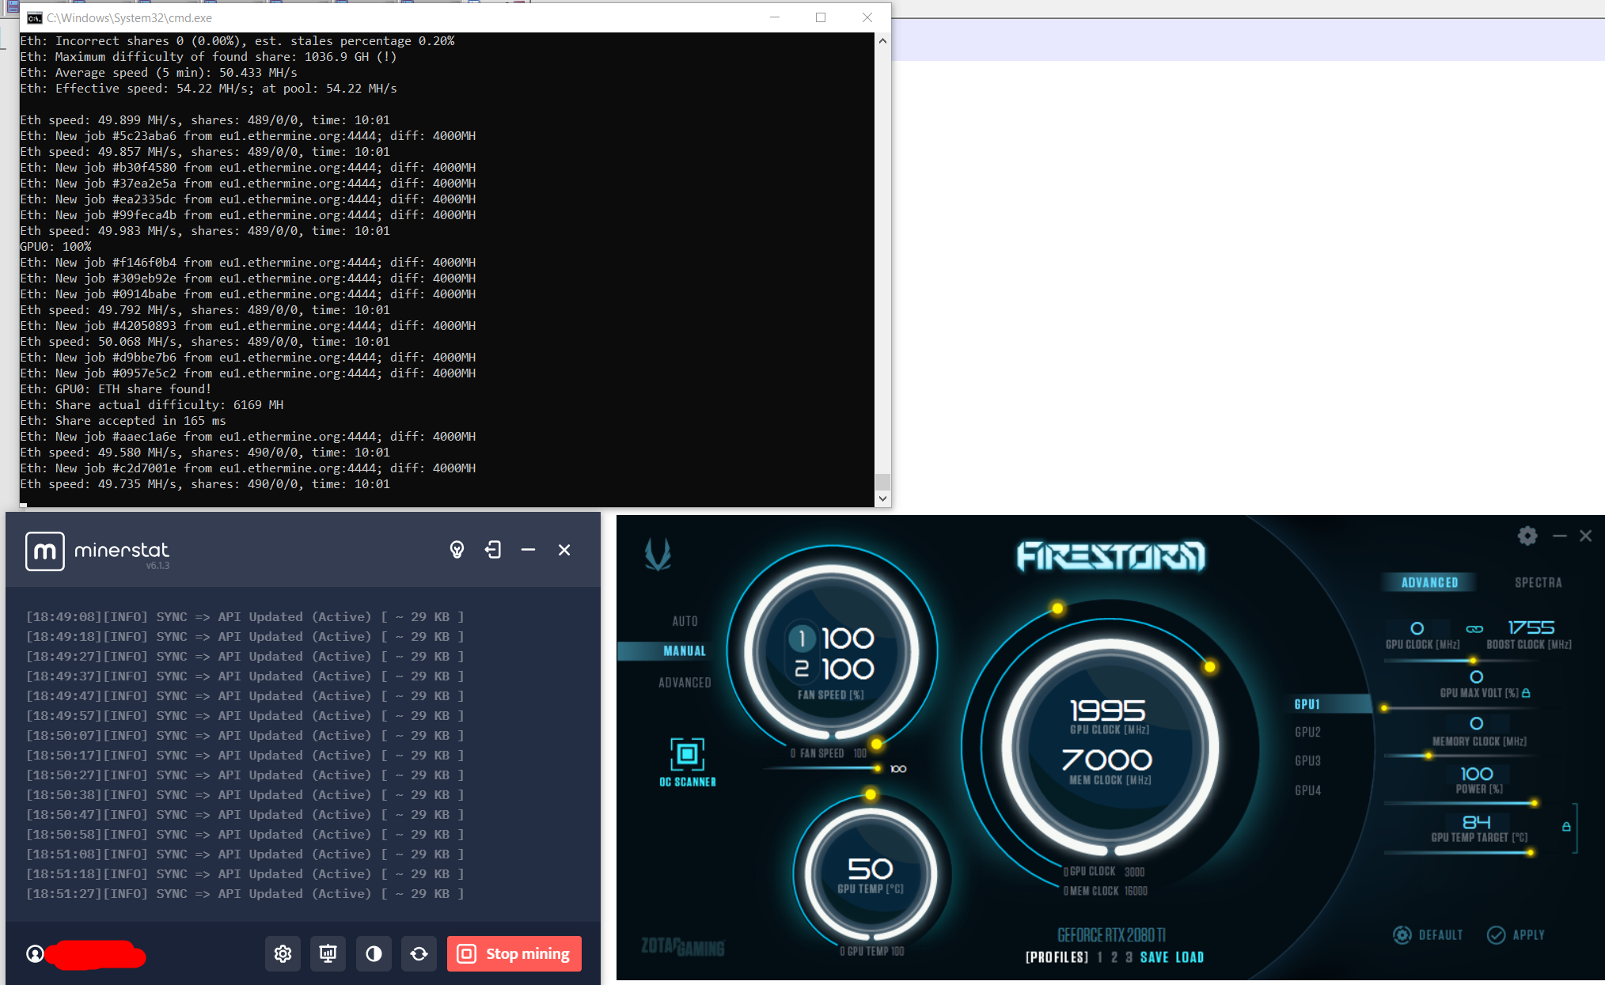Click the power 100 value field

click(x=1476, y=774)
